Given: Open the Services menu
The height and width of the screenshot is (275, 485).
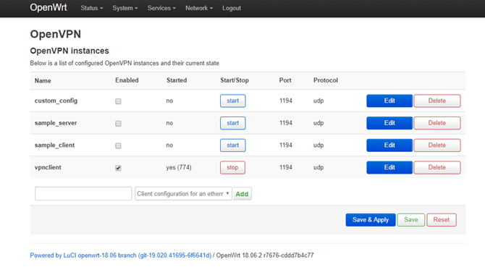Looking at the screenshot, I should tap(161, 8).
